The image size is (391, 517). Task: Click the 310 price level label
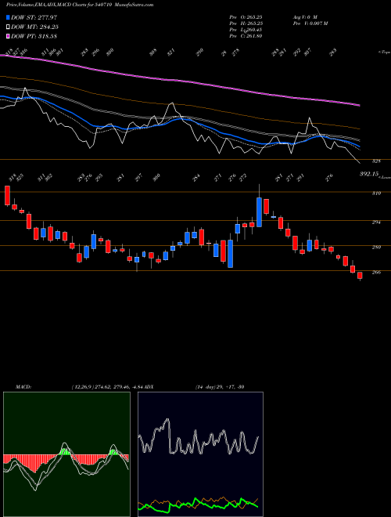coord(377,193)
